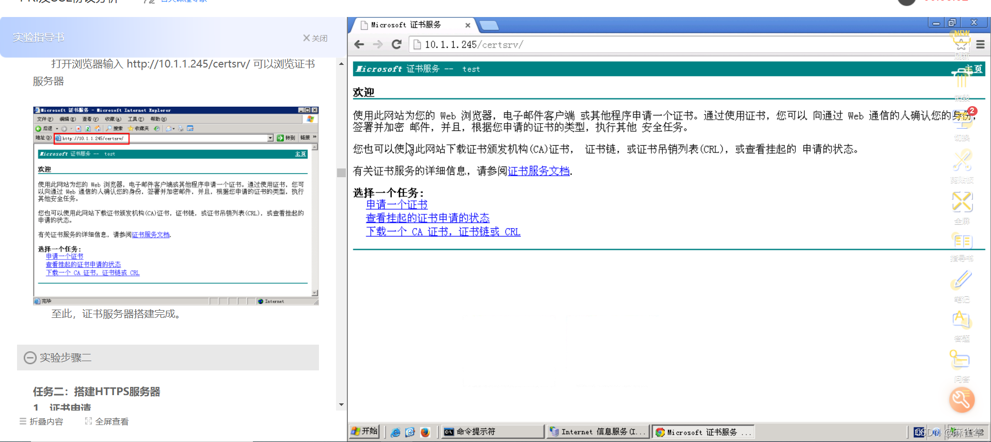Click the 选择一个任务 text
The width and height of the screenshot is (991, 442).
(x=389, y=193)
